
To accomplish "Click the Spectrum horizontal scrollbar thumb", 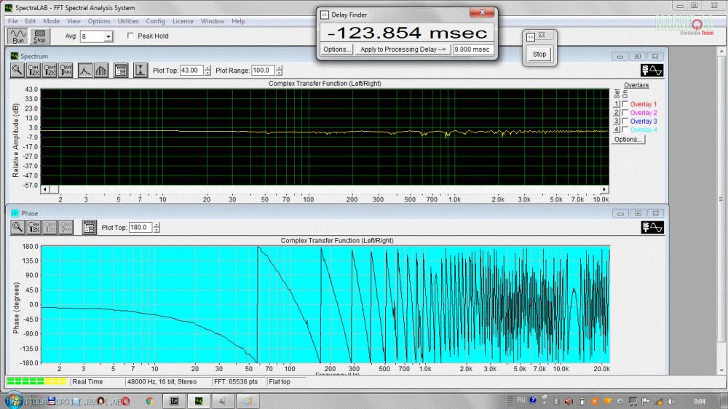I will click(x=54, y=189).
